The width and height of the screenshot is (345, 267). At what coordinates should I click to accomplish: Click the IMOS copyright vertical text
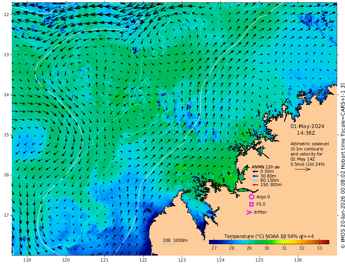point(342,166)
